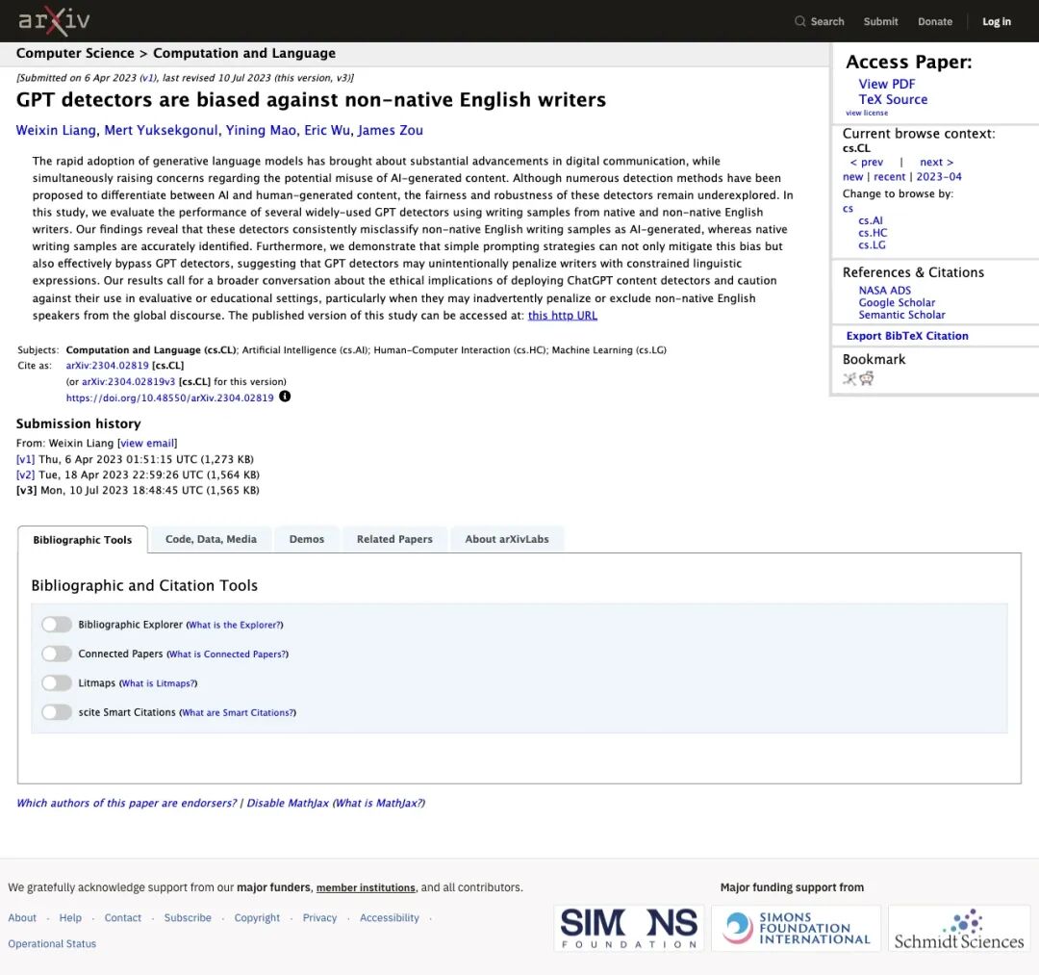Click 'Which authors of this paper are endorsers?'
This screenshot has height=975, width=1039.
[127, 803]
